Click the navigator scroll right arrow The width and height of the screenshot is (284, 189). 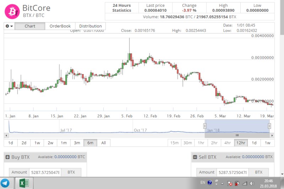271,135
